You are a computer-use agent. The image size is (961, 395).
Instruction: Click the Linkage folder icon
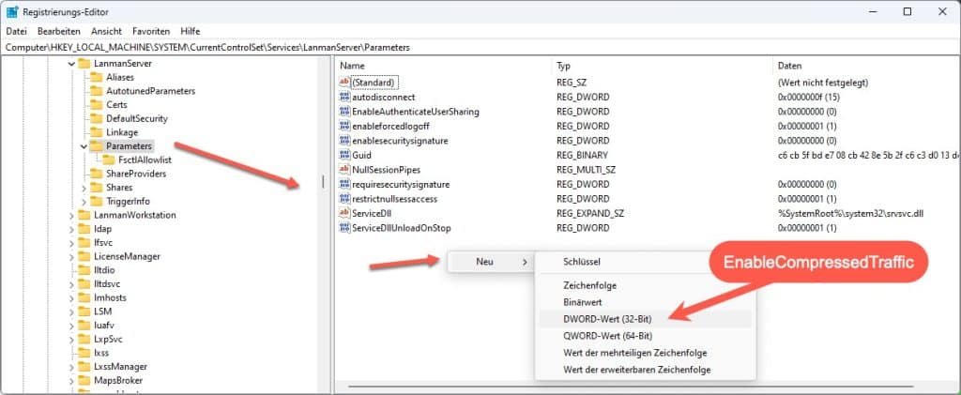click(97, 132)
